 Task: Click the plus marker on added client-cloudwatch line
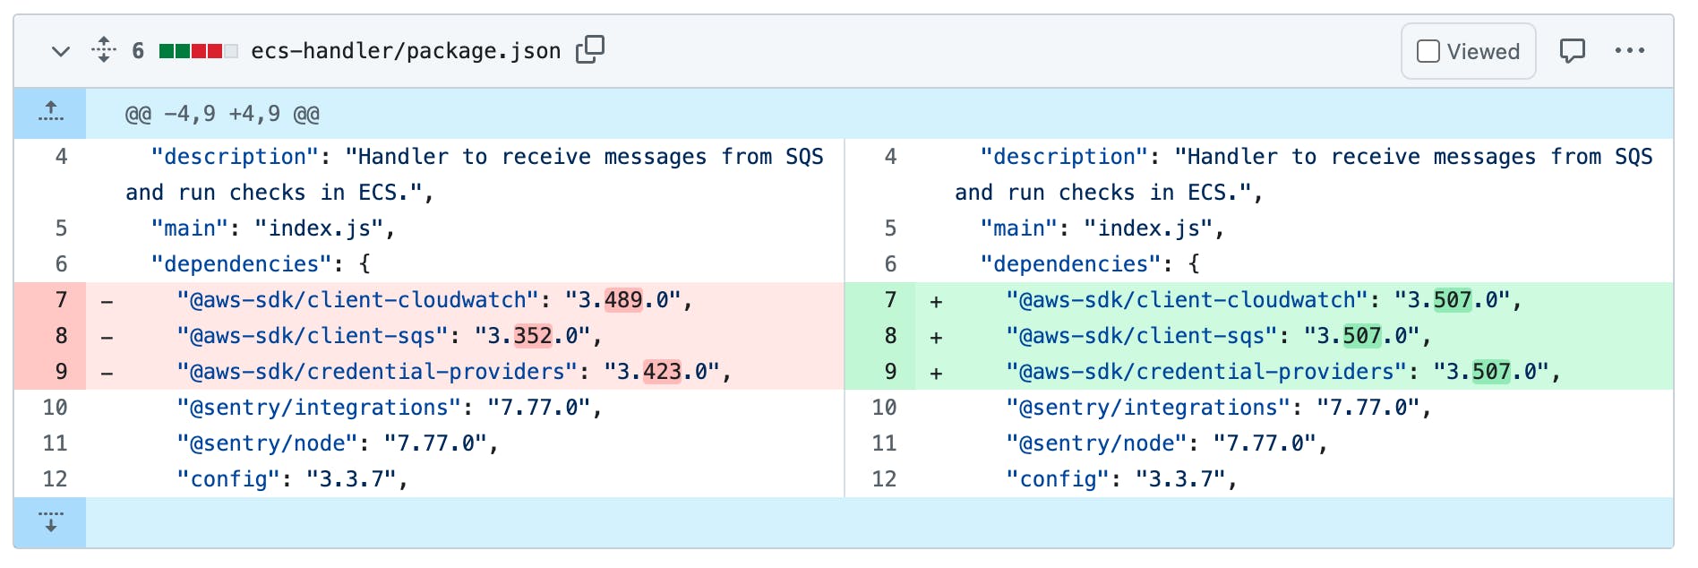click(936, 301)
